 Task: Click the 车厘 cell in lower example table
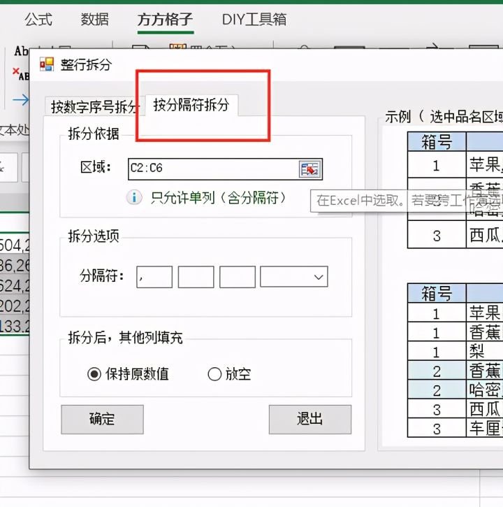click(x=485, y=428)
